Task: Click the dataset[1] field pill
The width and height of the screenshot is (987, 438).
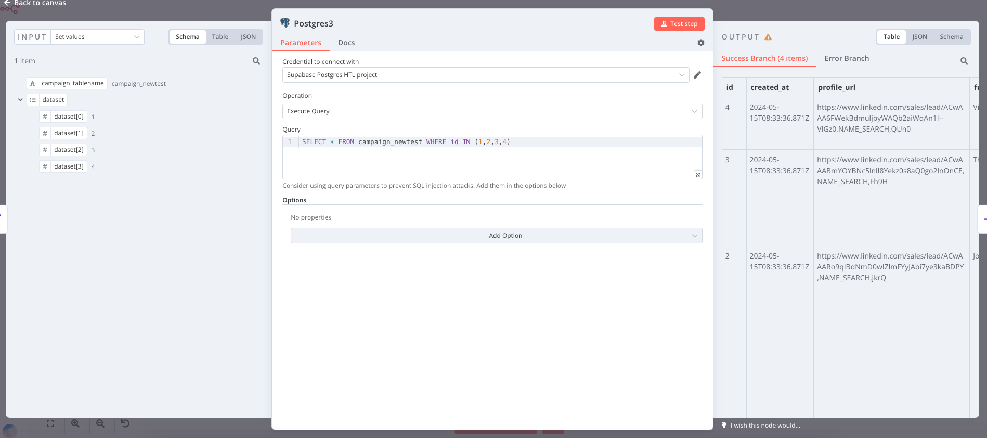Action: (63, 133)
